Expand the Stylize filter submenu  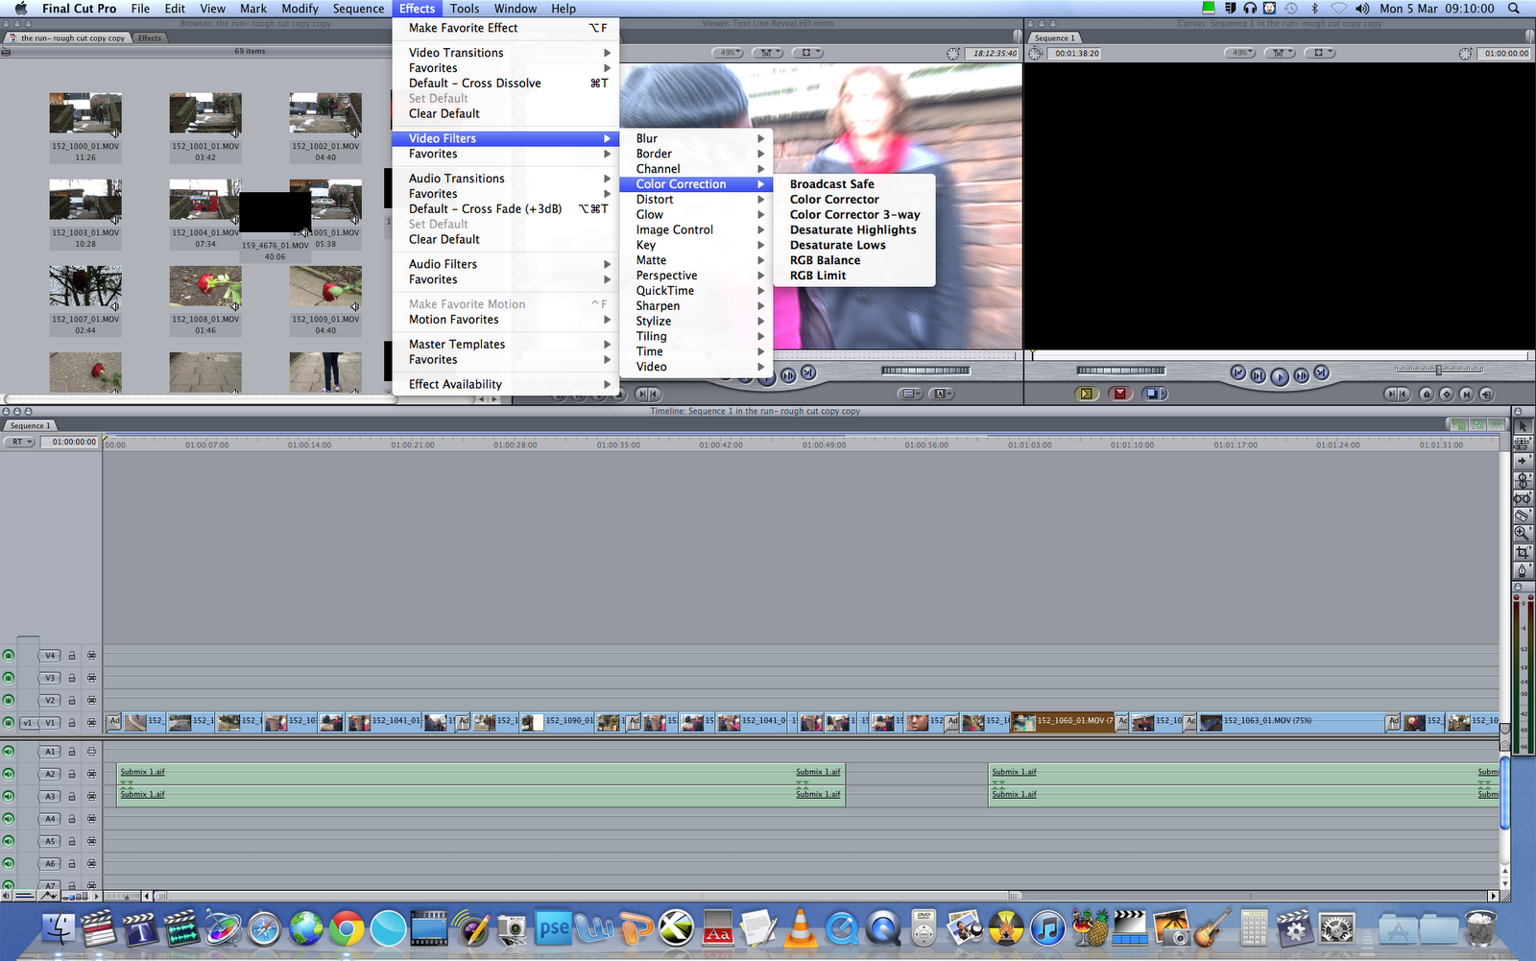pos(697,321)
